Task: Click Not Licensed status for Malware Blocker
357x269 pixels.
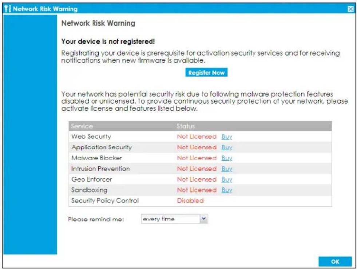Action: pyautogui.click(x=197, y=158)
